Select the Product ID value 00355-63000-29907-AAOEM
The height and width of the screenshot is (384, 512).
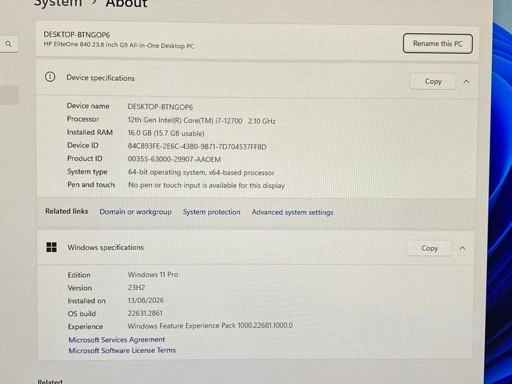coord(174,159)
